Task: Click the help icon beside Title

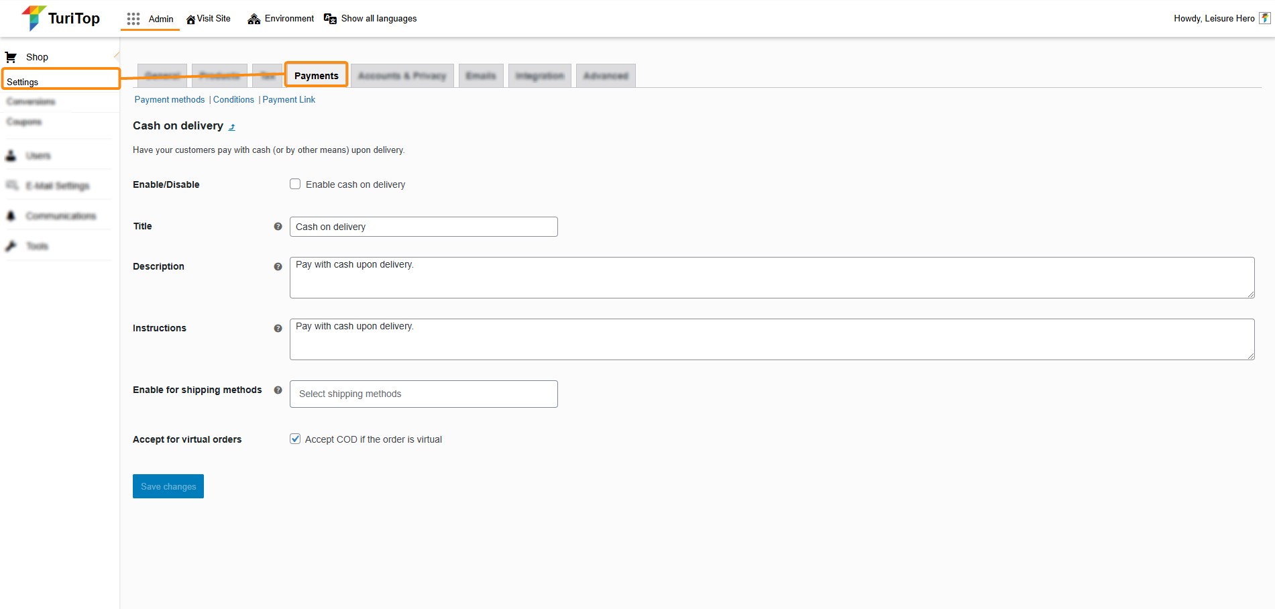Action: click(x=278, y=227)
